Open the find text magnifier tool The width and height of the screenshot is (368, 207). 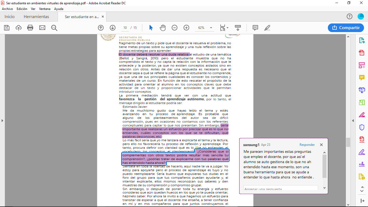[x=54, y=28]
